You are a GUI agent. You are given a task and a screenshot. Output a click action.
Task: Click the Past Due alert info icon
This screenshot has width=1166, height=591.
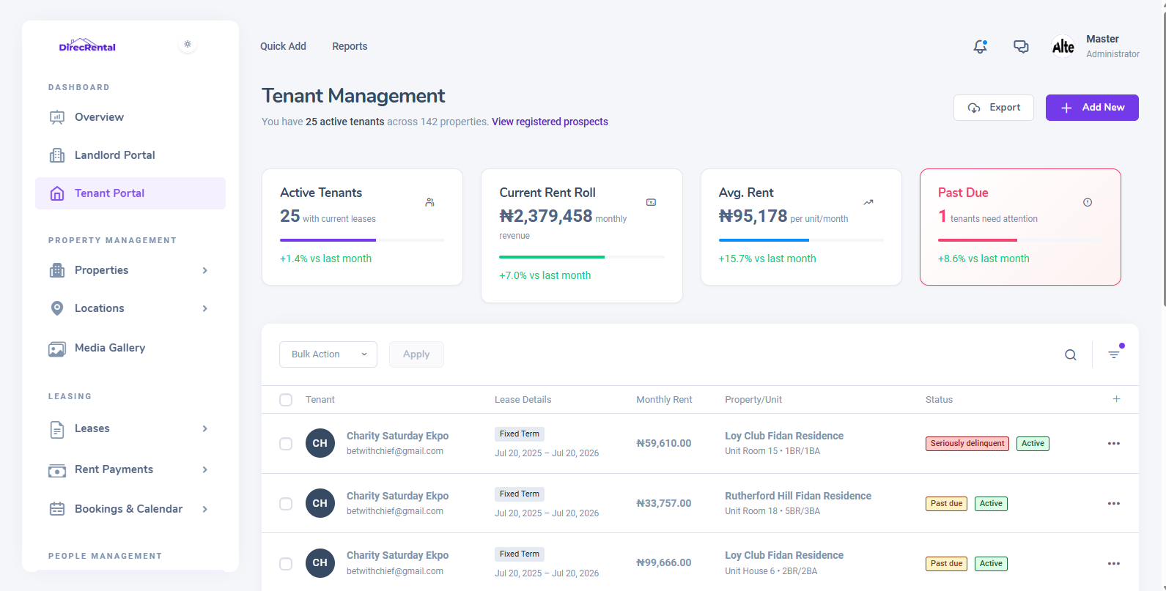click(1088, 202)
